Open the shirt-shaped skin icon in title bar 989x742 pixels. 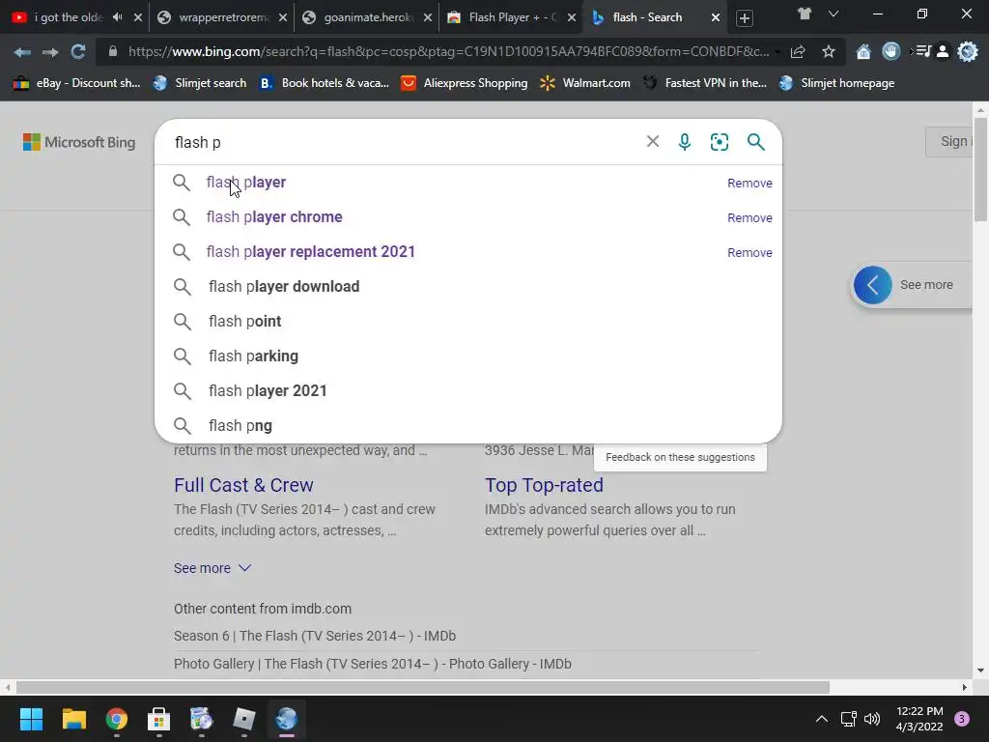click(x=805, y=14)
